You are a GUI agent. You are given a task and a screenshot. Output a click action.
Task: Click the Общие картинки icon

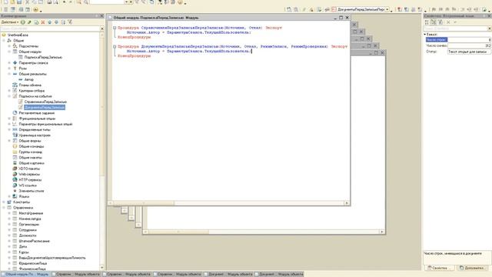(x=15, y=163)
